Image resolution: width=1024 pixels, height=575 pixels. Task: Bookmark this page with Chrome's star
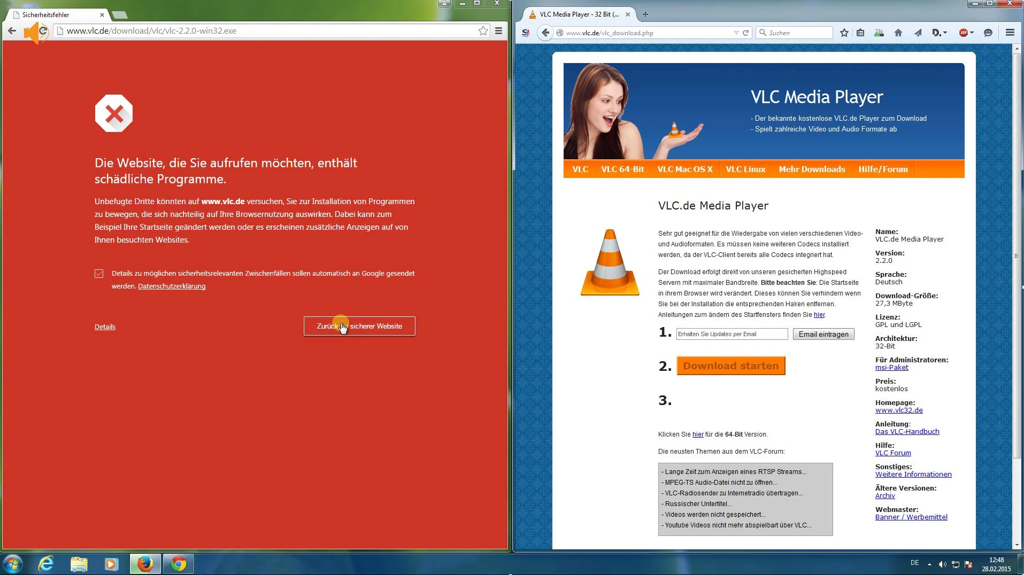pyautogui.click(x=483, y=31)
